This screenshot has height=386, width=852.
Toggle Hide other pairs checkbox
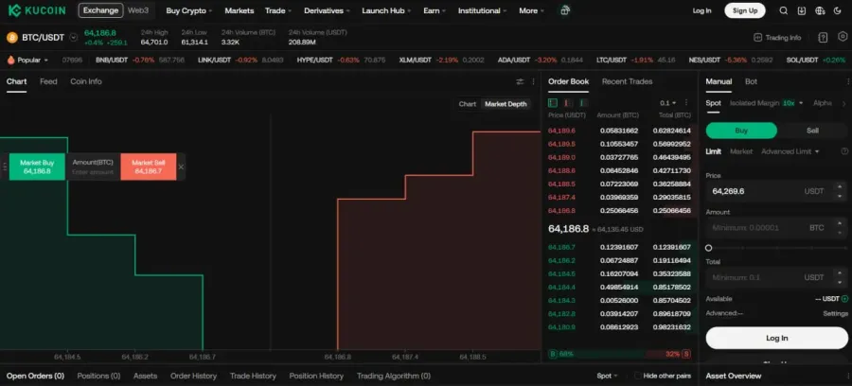[x=637, y=376]
